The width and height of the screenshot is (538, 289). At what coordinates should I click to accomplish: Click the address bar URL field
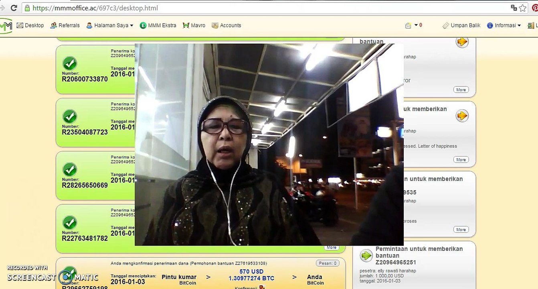265,8
